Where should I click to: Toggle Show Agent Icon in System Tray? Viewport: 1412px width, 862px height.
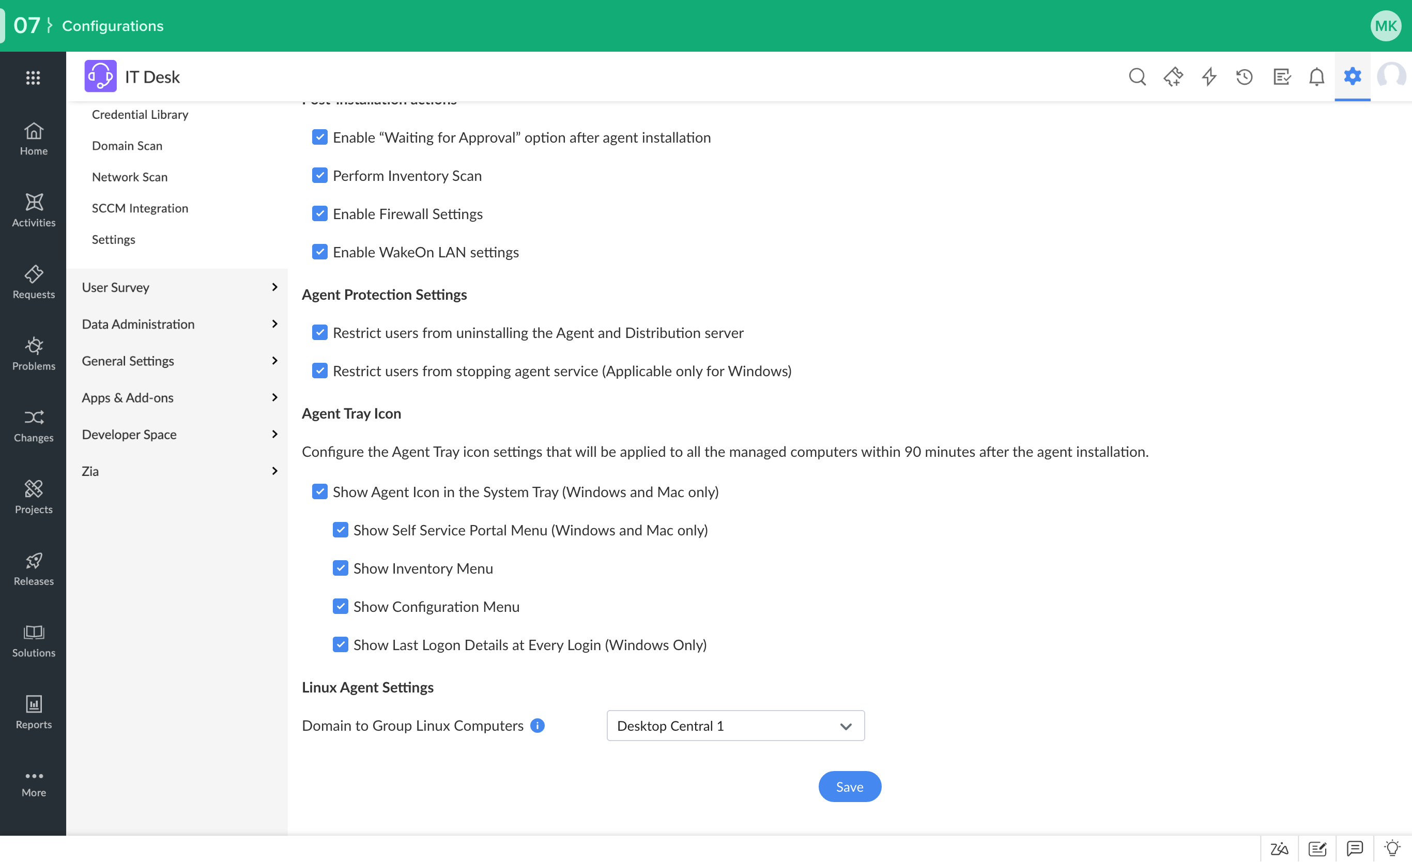(x=320, y=492)
